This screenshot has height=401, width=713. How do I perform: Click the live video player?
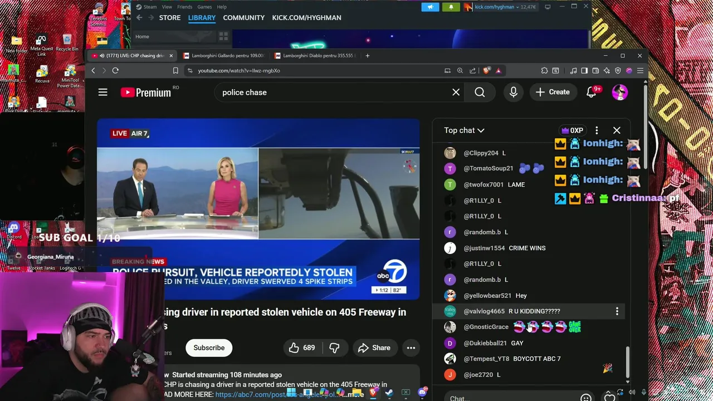click(258, 209)
